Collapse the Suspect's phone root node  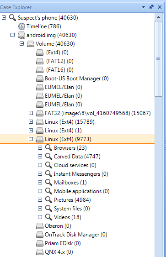click(4, 17)
